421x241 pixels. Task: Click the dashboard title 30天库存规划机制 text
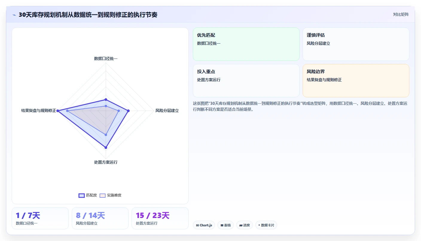click(x=88, y=15)
